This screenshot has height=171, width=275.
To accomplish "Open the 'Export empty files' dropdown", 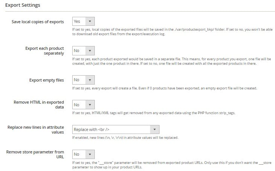I will [x=84, y=80].
